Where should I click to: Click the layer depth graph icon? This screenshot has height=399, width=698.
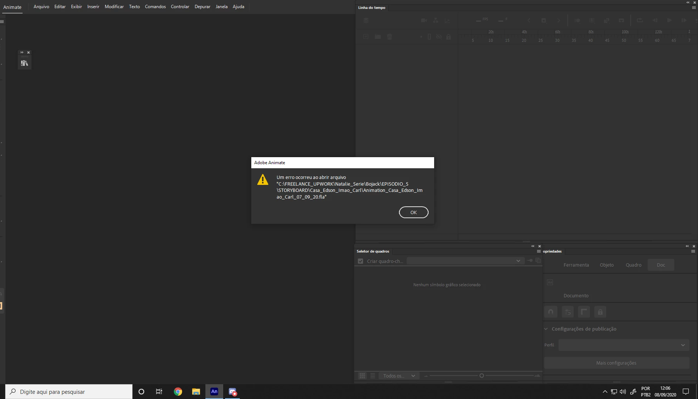click(x=447, y=20)
